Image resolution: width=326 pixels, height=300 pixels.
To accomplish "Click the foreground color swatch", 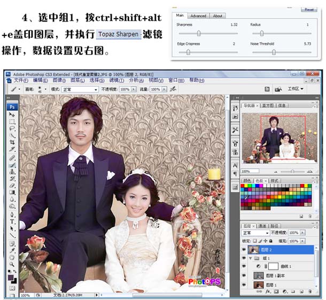I will click(11, 278).
